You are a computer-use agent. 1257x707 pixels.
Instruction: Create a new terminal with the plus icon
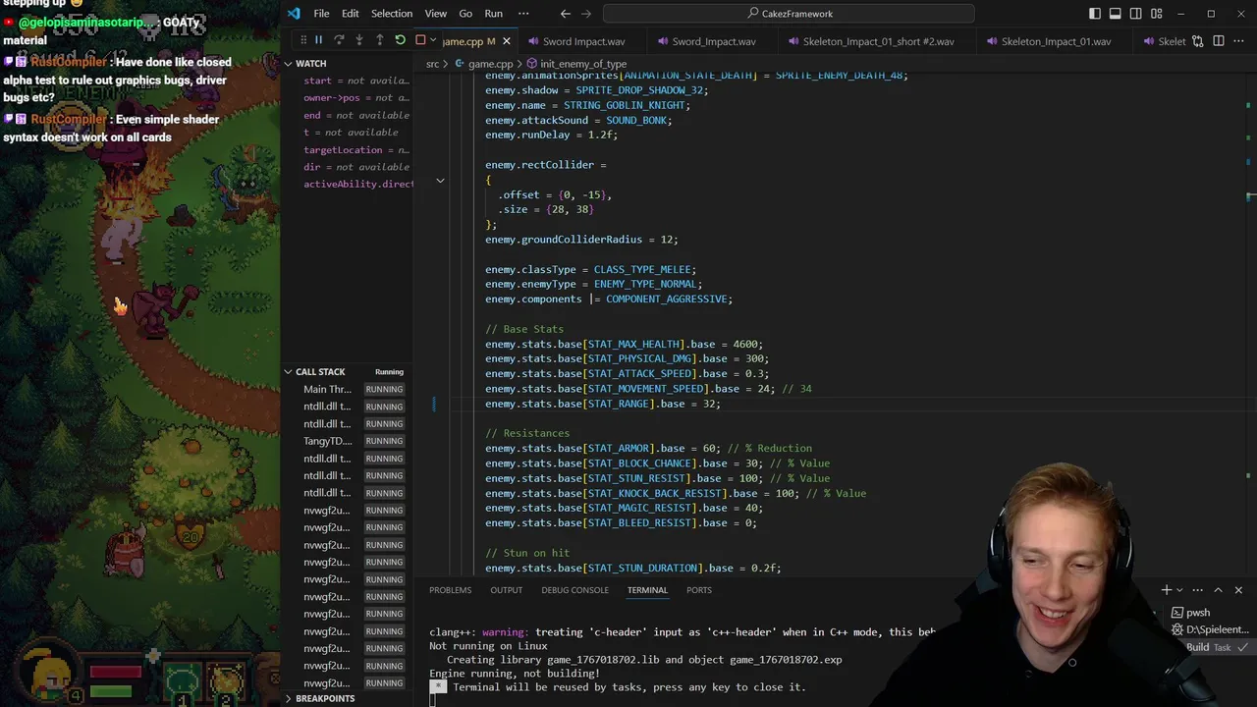click(x=1166, y=590)
